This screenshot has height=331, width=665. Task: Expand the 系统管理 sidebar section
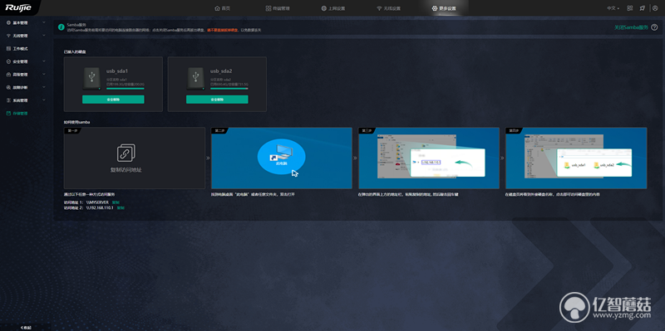(26, 100)
